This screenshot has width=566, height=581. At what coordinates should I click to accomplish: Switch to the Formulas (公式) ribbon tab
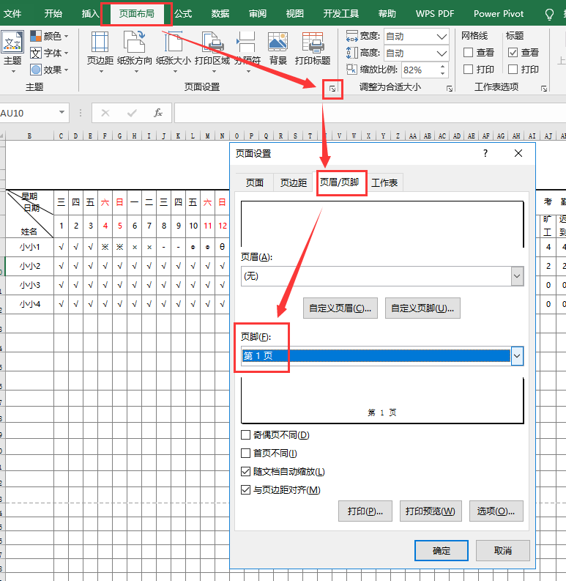(x=183, y=14)
